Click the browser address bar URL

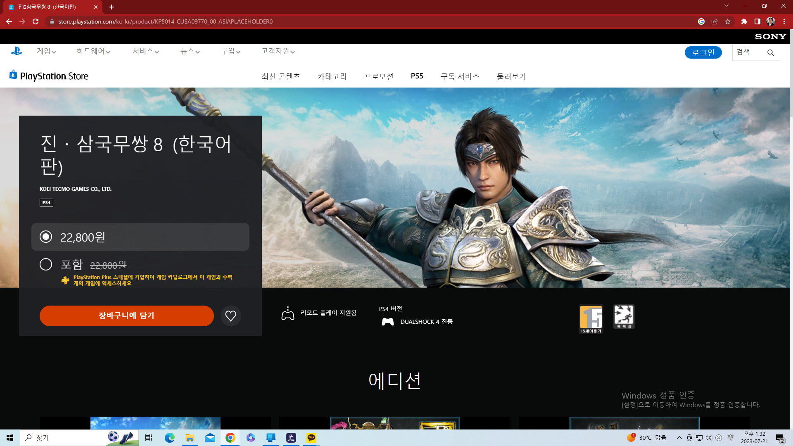click(165, 21)
